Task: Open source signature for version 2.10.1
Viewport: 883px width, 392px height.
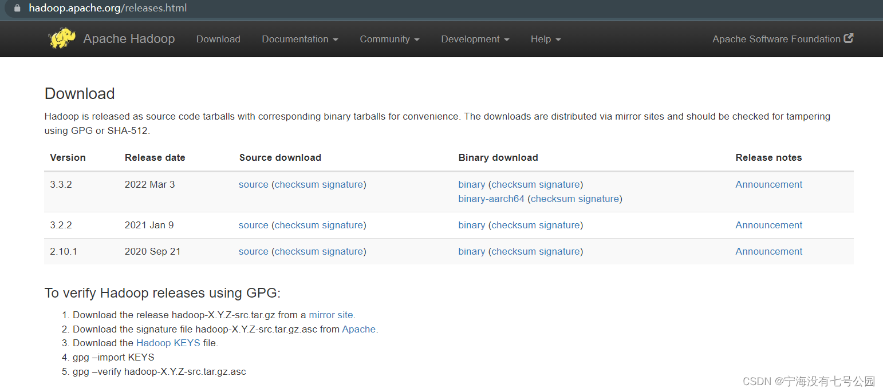Action: (342, 251)
